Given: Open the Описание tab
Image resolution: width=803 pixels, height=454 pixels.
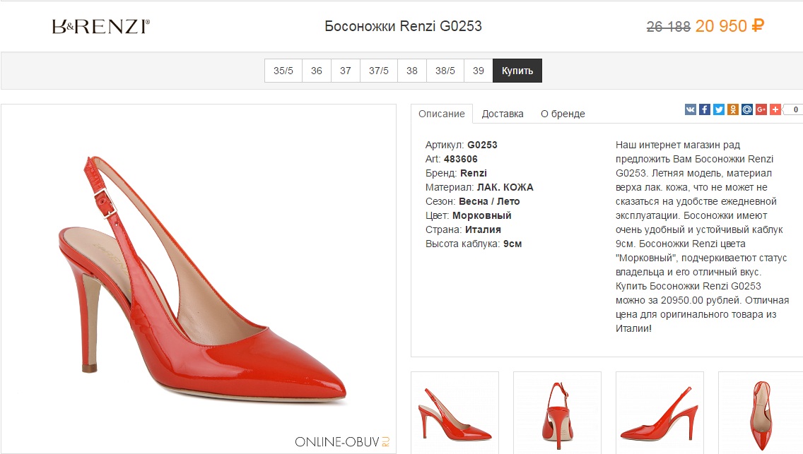Looking at the screenshot, I should coord(442,114).
